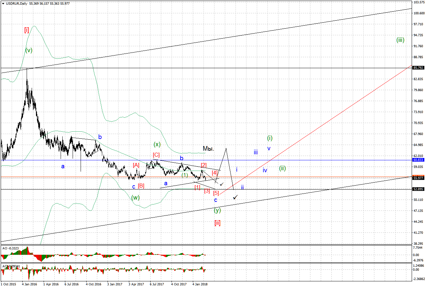The image size is (425, 288).
Task: Click the 55.977 current price tag
Action: 418,178
